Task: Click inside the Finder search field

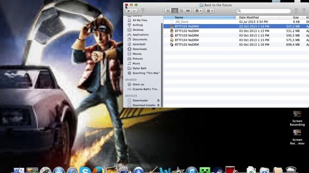Action: (264, 11)
